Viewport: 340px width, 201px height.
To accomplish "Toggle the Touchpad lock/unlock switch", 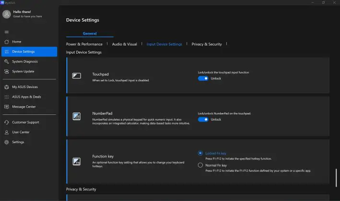I will (x=203, y=78).
